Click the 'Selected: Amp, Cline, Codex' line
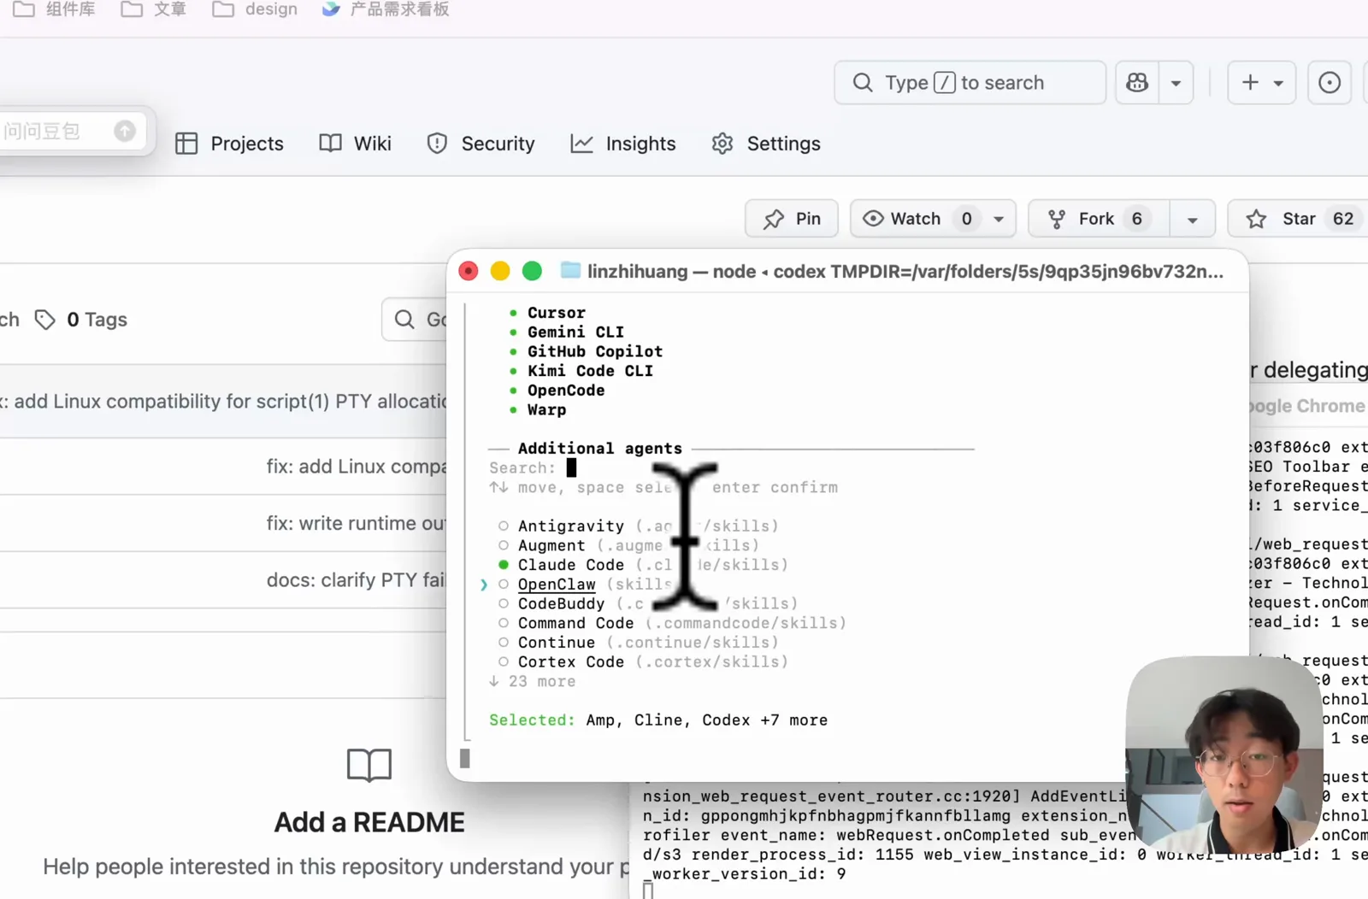Viewport: 1368px width, 899px height. coord(658,720)
